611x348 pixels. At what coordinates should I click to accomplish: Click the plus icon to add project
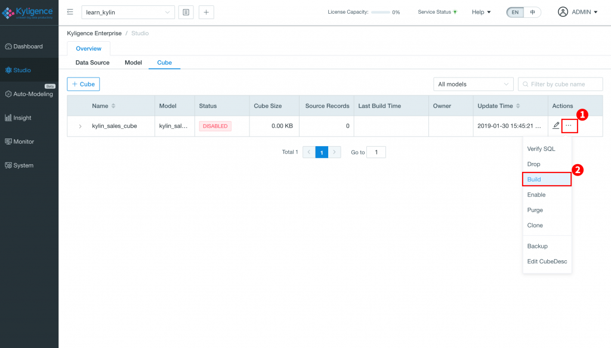pos(206,12)
